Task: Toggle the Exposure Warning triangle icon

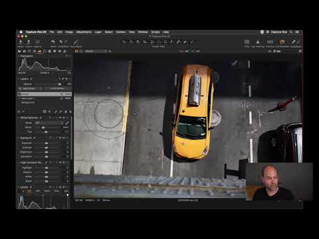Action: coord(258,42)
